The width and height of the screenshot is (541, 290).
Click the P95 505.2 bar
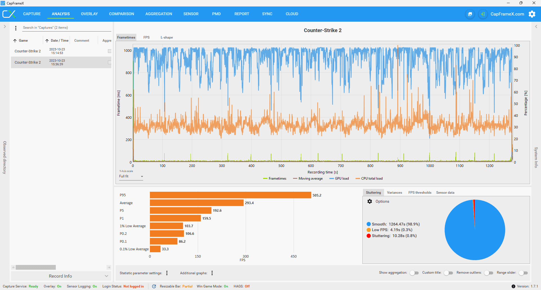(x=230, y=195)
